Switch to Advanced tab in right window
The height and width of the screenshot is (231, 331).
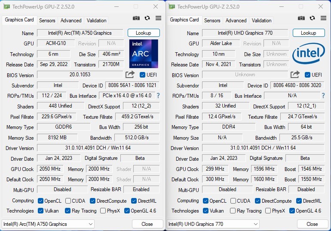pos(236,21)
